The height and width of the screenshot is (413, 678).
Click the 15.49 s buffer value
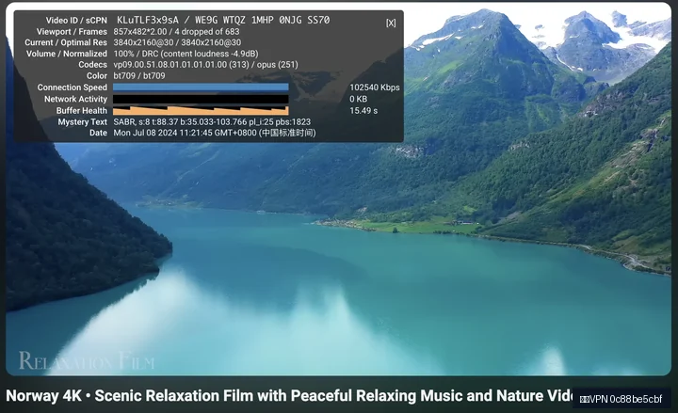363,111
